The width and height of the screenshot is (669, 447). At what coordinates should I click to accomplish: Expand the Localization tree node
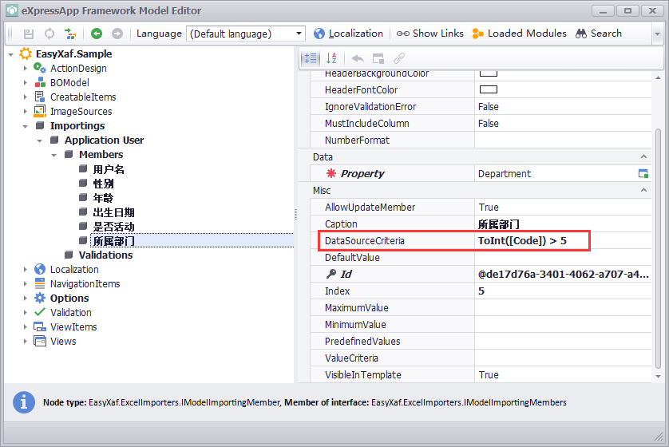pos(26,270)
